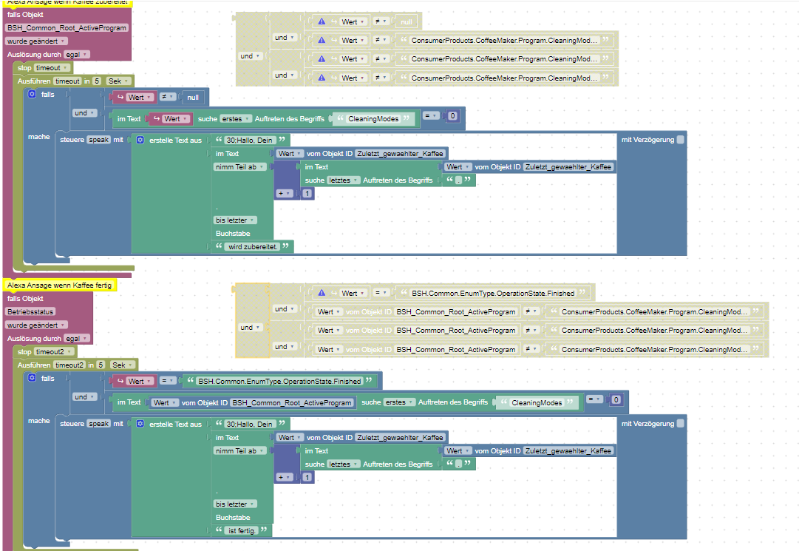
Task: Open 'Sek' unit dropdown after 'Ausführen timeout'
Action: click(x=118, y=81)
